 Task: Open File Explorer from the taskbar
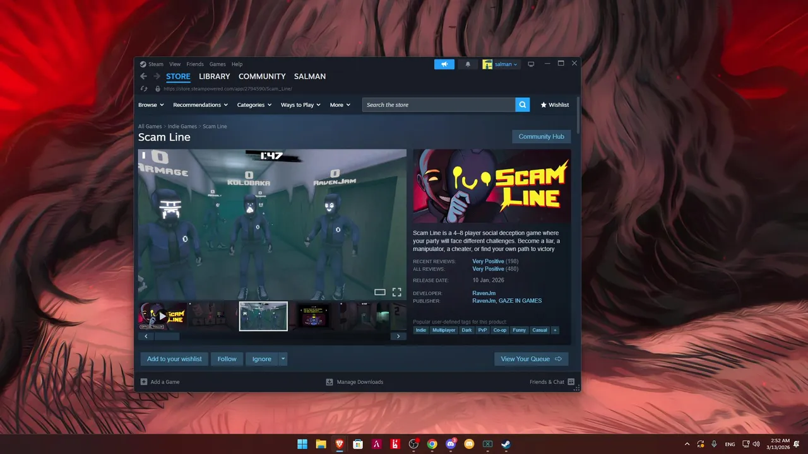click(321, 444)
